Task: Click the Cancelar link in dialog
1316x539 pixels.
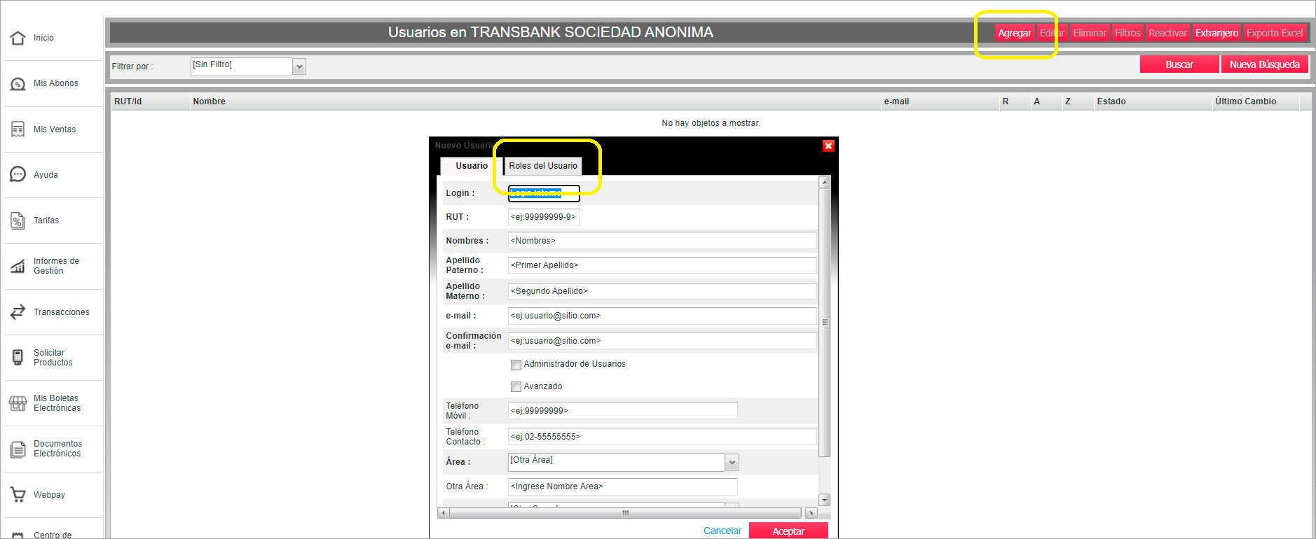Action: (722, 531)
